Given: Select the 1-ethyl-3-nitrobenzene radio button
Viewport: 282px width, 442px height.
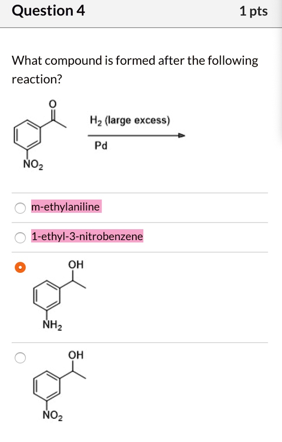Looking at the screenshot, I should pyautogui.click(x=19, y=237).
